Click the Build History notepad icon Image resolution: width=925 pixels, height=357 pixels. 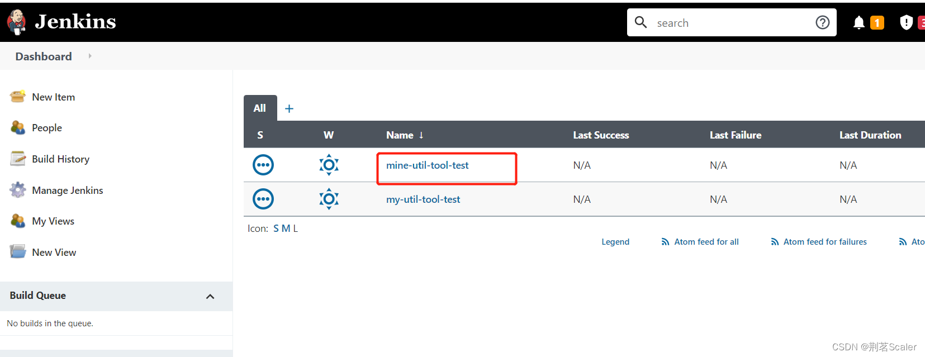point(18,159)
